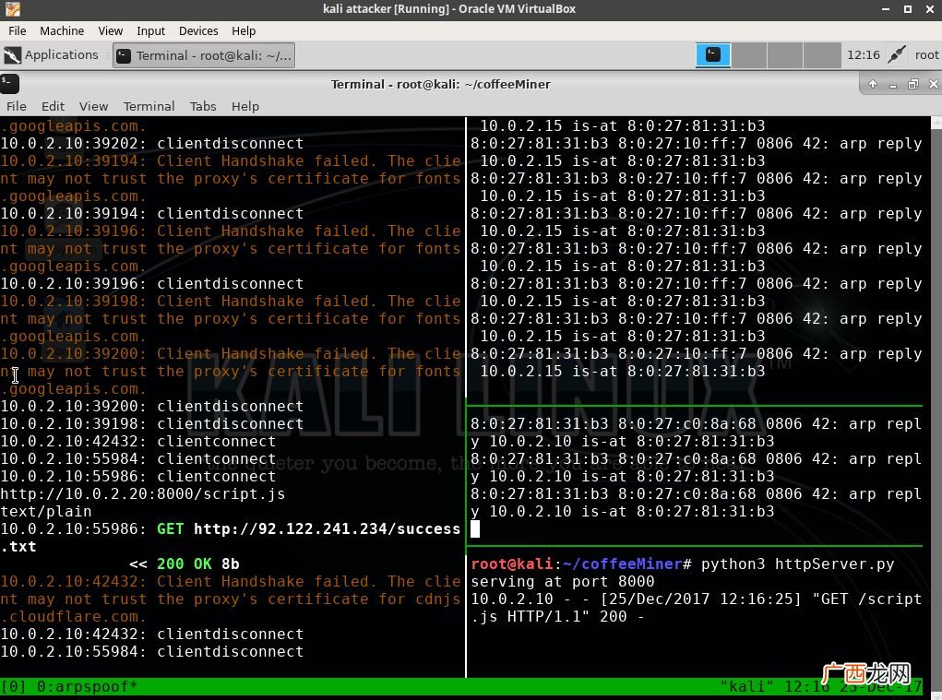This screenshot has height=700, width=942.
Task: Open the terminal's View menu
Action: (94, 106)
